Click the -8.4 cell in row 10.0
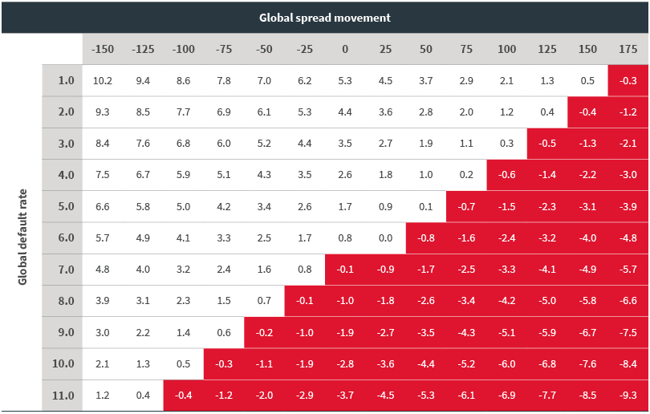650x414 pixels. point(628,363)
